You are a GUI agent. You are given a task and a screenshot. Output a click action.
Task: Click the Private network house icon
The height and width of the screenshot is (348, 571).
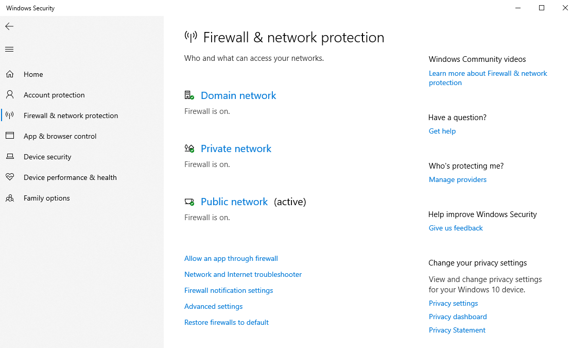[189, 148]
